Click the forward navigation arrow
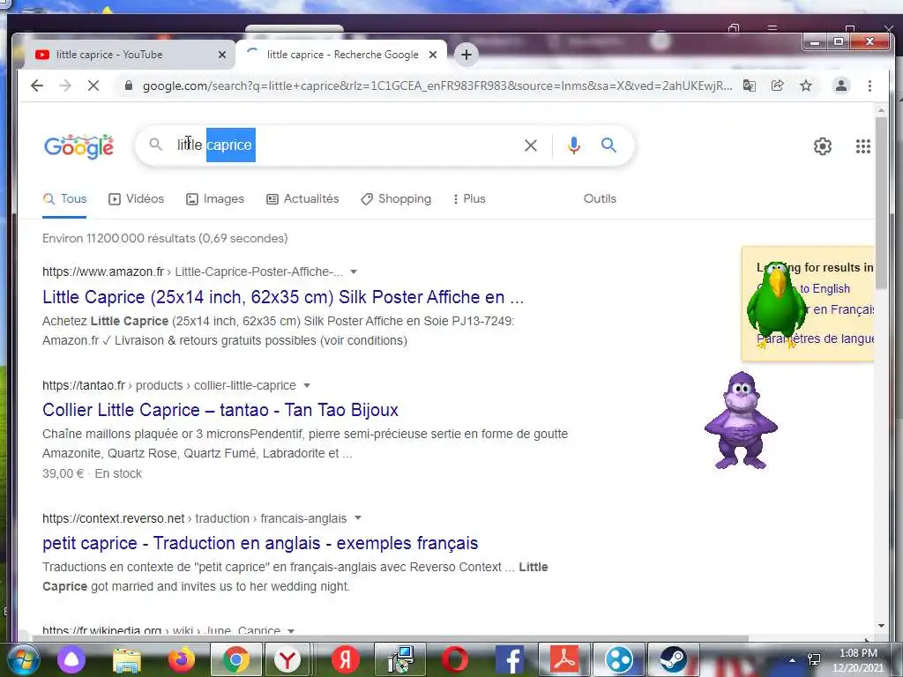Viewport: 903px width, 677px height. click(65, 86)
